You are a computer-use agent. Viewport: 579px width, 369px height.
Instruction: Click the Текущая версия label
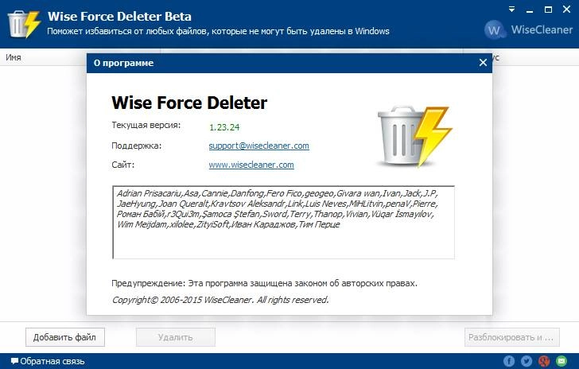[146, 125]
